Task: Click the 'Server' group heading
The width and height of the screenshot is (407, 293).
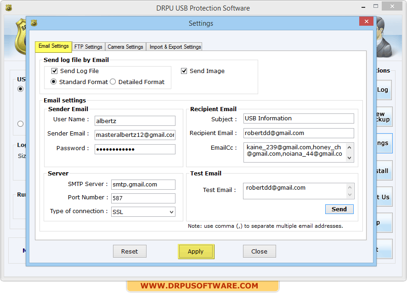Action: pyautogui.click(x=58, y=173)
